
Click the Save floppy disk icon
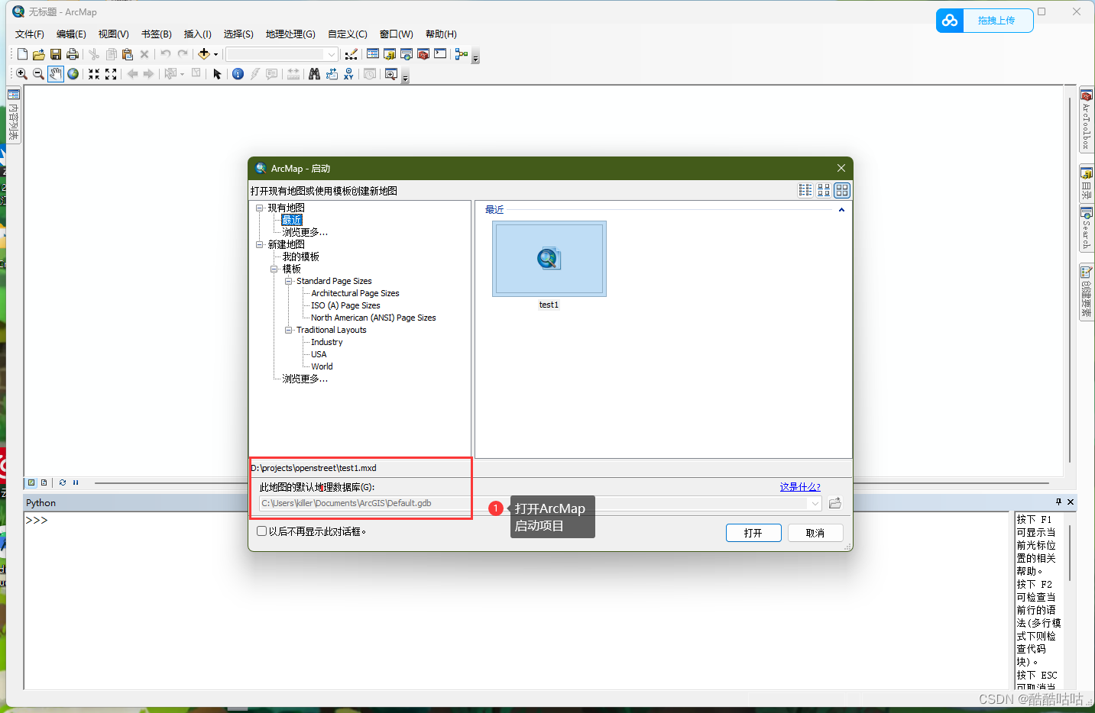tap(56, 54)
